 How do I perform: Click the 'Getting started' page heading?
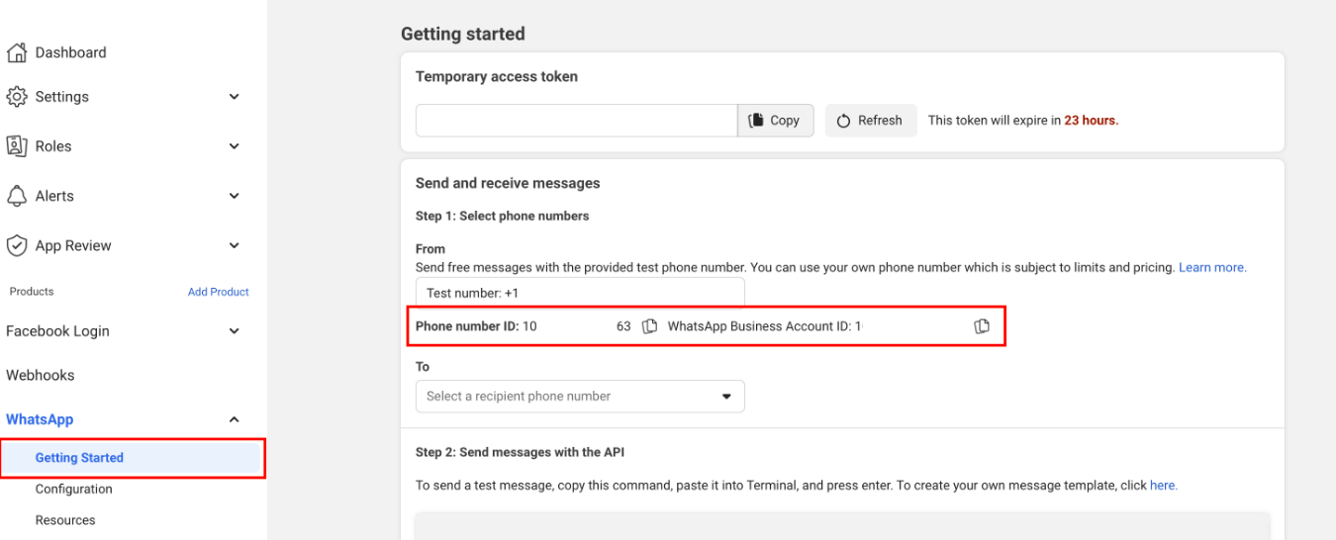point(463,34)
